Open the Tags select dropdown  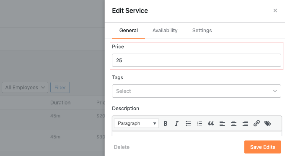197,91
